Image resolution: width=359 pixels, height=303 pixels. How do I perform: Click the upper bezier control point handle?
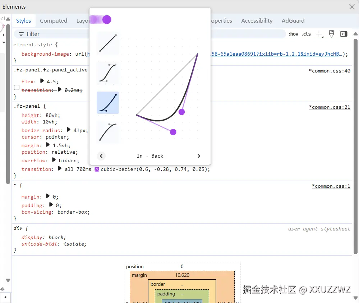point(181,112)
